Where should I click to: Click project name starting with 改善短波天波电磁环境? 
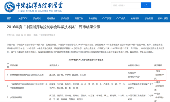coord(29,86)
